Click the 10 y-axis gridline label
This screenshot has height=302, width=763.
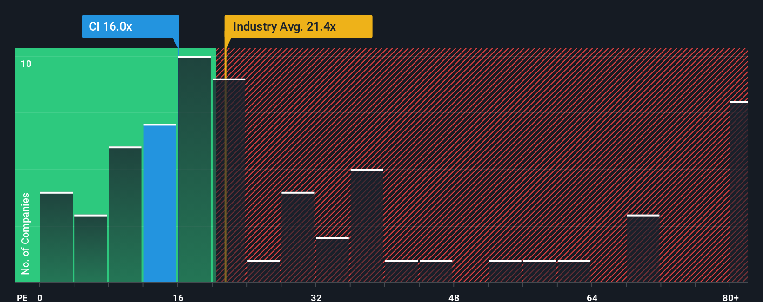click(x=26, y=64)
